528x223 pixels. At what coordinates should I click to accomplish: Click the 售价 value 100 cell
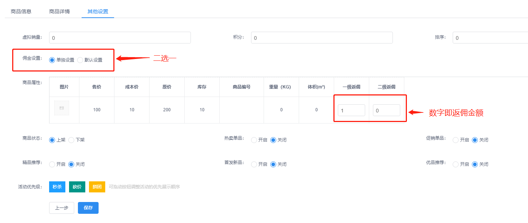click(97, 110)
